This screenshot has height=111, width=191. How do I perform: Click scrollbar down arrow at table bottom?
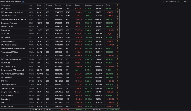pos(119,107)
